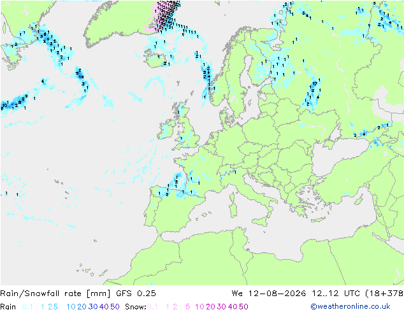
Task: Click the date text 'We 12-08-2026'
Action: (x=269, y=294)
